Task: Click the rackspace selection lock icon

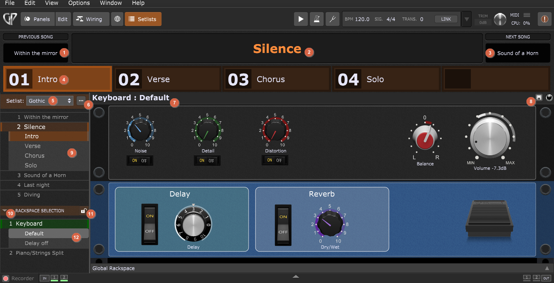Action: pos(83,211)
